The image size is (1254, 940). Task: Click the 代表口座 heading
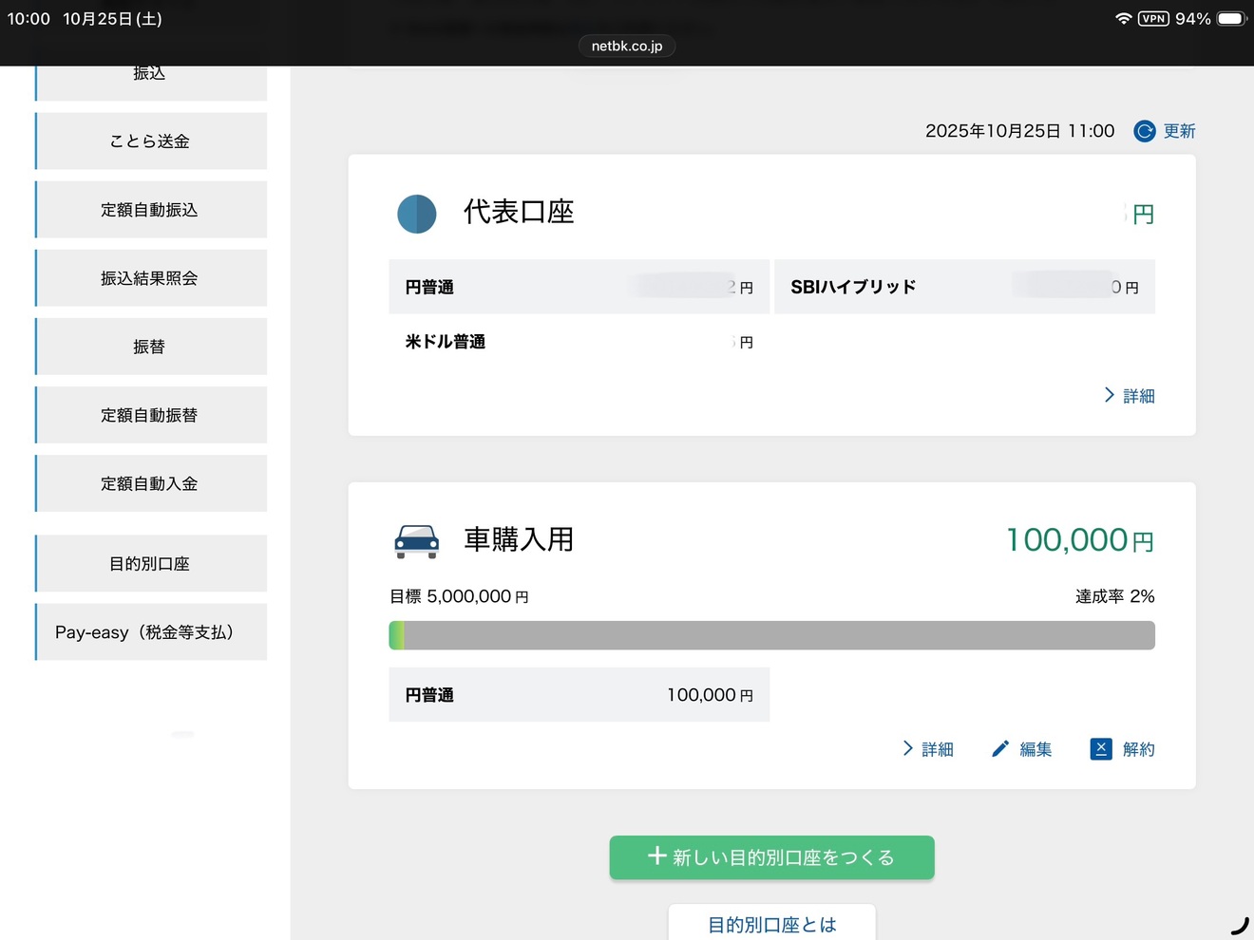[x=519, y=212]
